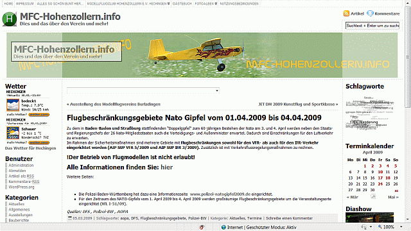
Task: Open the Ausstellungen category
Action: [21, 215]
